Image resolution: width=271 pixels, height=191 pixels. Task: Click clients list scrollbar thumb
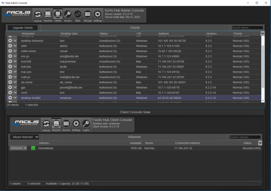click(x=263, y=67)
